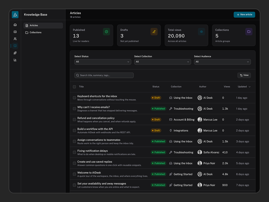Open the Analytics bar chart icon
Screen dimensions: 269x202
click(15, 60)
